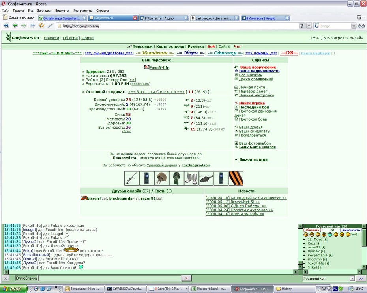The image size is (367, 293).
Task: Click the -=Нападения=- chat channel link
Action: (x=155, y=53)
